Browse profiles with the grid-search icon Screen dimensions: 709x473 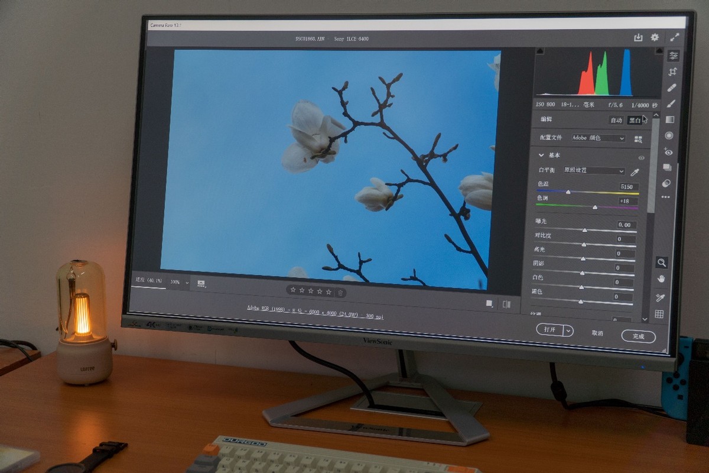tap(638, 140)
